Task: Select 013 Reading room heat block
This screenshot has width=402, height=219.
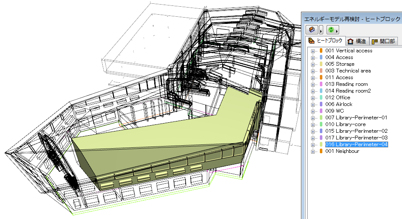Action: 346,84
